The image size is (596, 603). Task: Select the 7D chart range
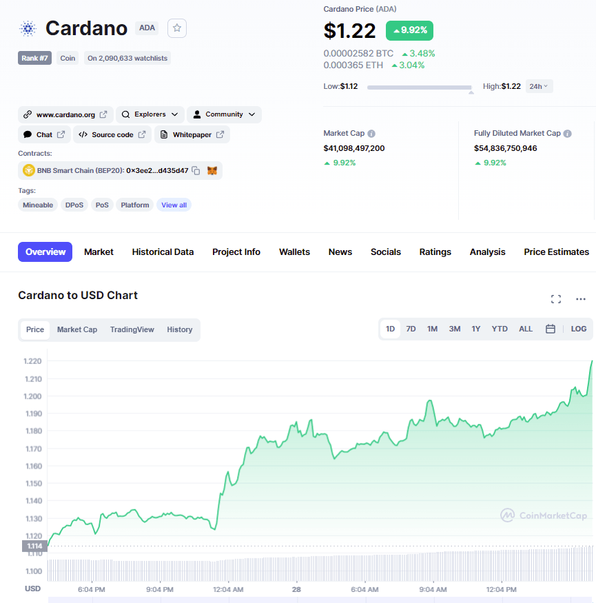[411, 329]
